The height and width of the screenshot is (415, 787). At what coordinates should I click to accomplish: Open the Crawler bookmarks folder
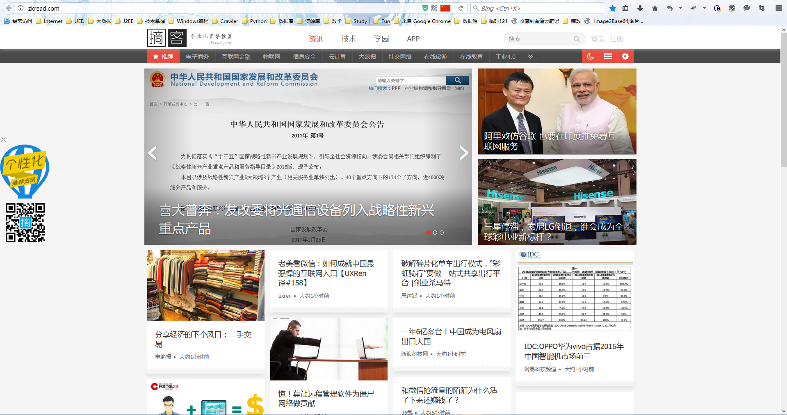(x=225, y=21)
